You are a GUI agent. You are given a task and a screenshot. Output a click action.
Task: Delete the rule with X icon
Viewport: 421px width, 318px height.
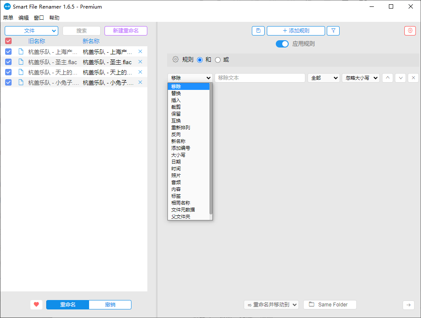(x=413, y=78)
